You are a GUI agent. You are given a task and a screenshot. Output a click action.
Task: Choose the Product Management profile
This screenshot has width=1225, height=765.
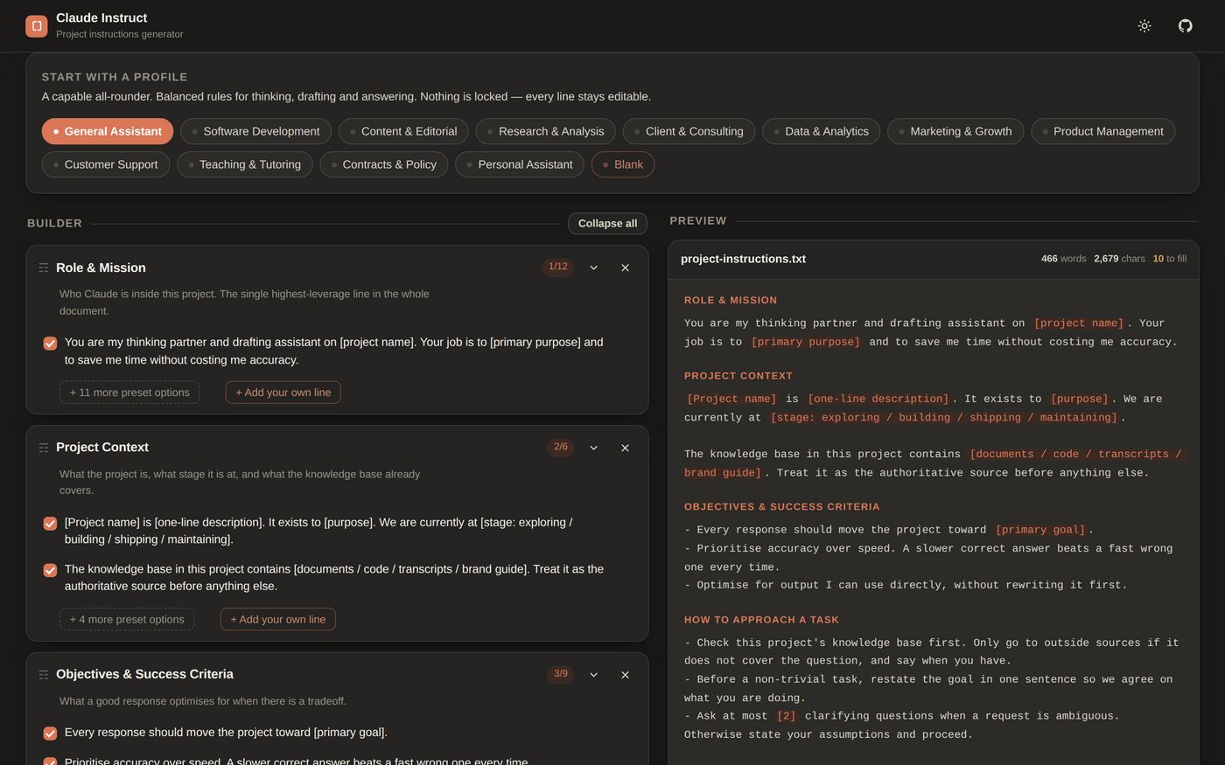[1102, 131]
